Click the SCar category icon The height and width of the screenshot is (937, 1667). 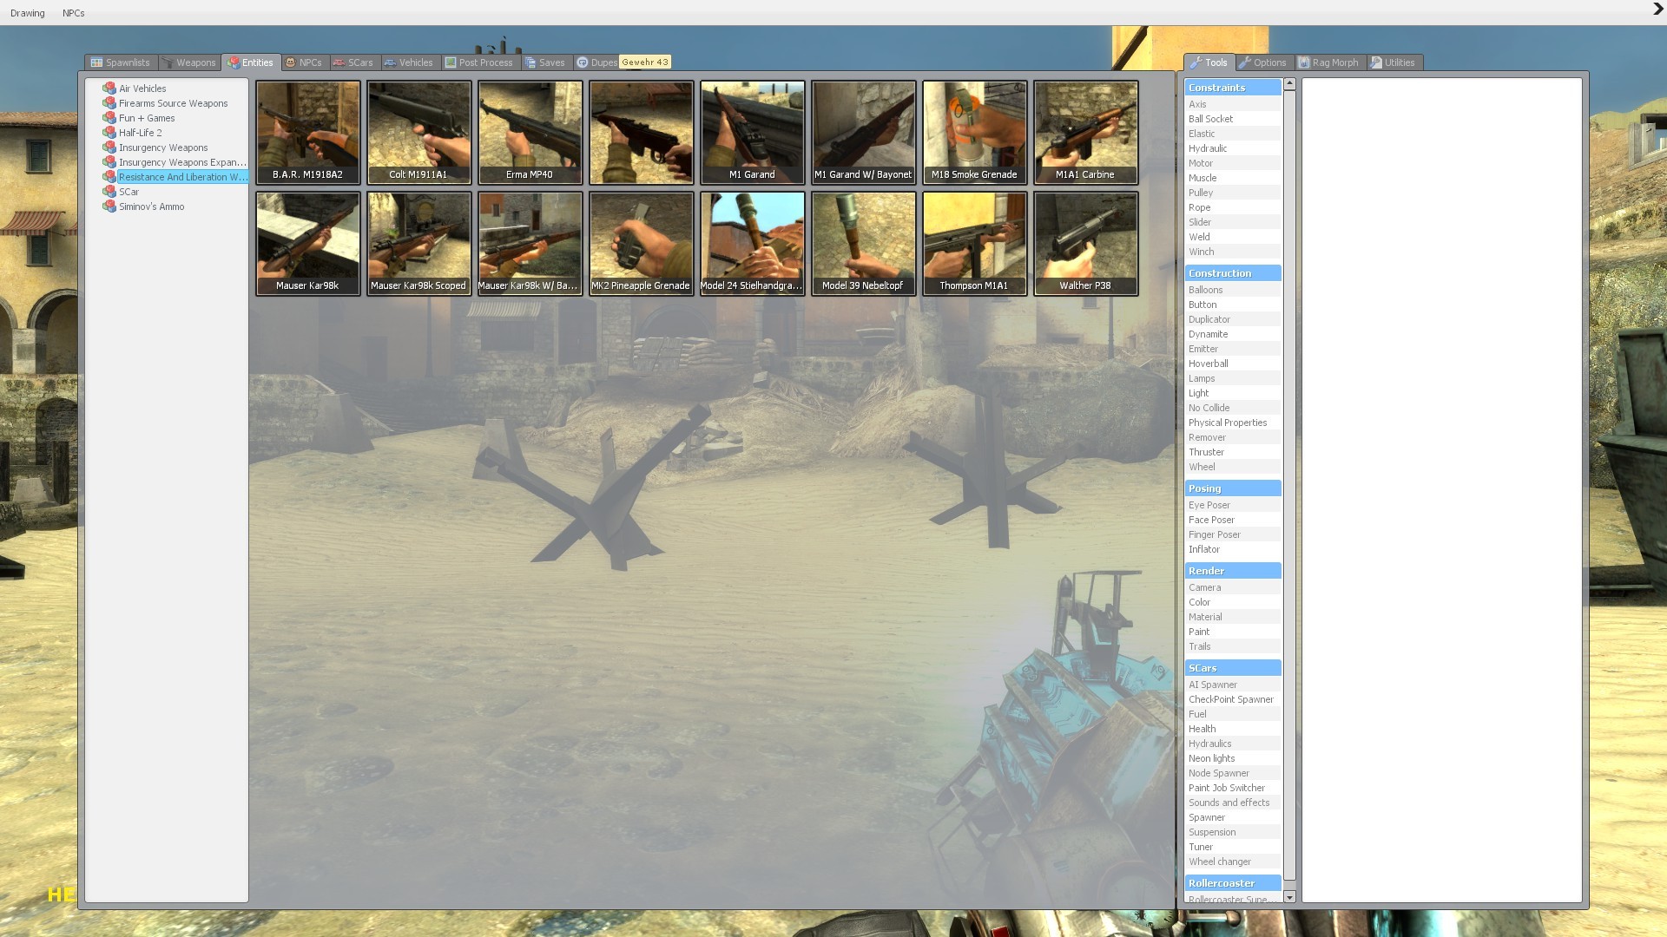[109, 192]
